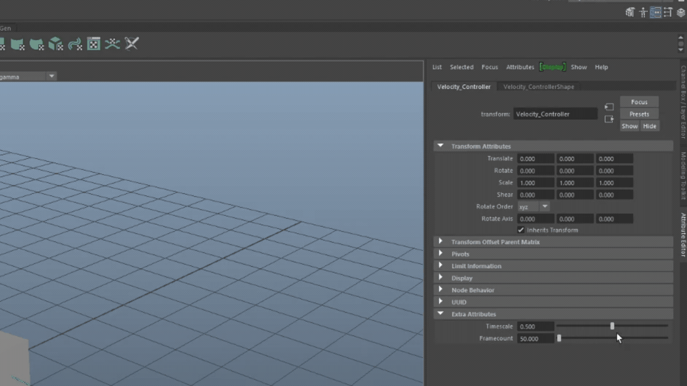Open the Help menu in Attribute Editor
Screen dimensions: 687x386
(601, 67)
